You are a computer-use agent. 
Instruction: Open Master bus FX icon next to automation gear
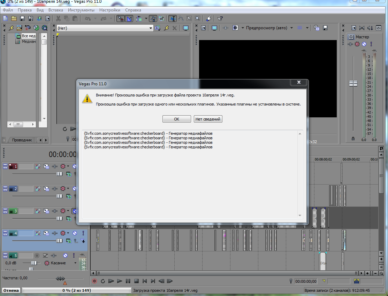(x=350, y=44)
